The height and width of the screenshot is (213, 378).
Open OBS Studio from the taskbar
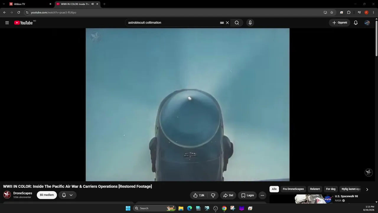pyautogui.click(x=216, y=208)
